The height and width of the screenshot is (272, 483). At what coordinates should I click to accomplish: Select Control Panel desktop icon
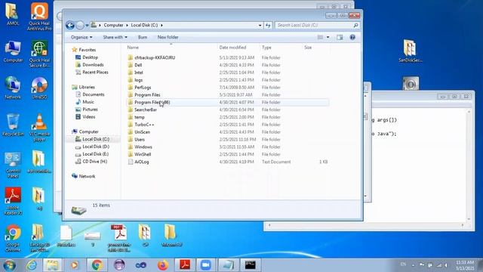(x=13, y=165)
